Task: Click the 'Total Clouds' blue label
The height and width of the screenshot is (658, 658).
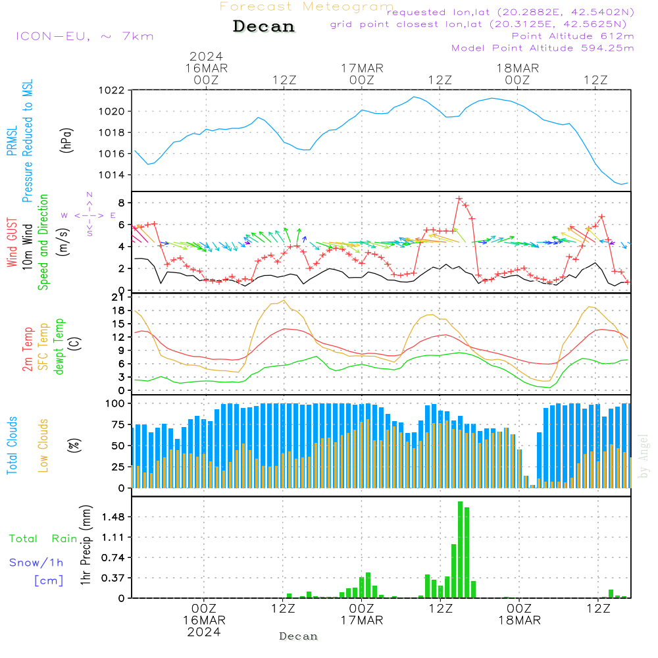Action: point(12,445)
